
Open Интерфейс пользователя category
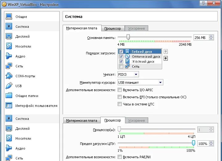pos(32,106)
